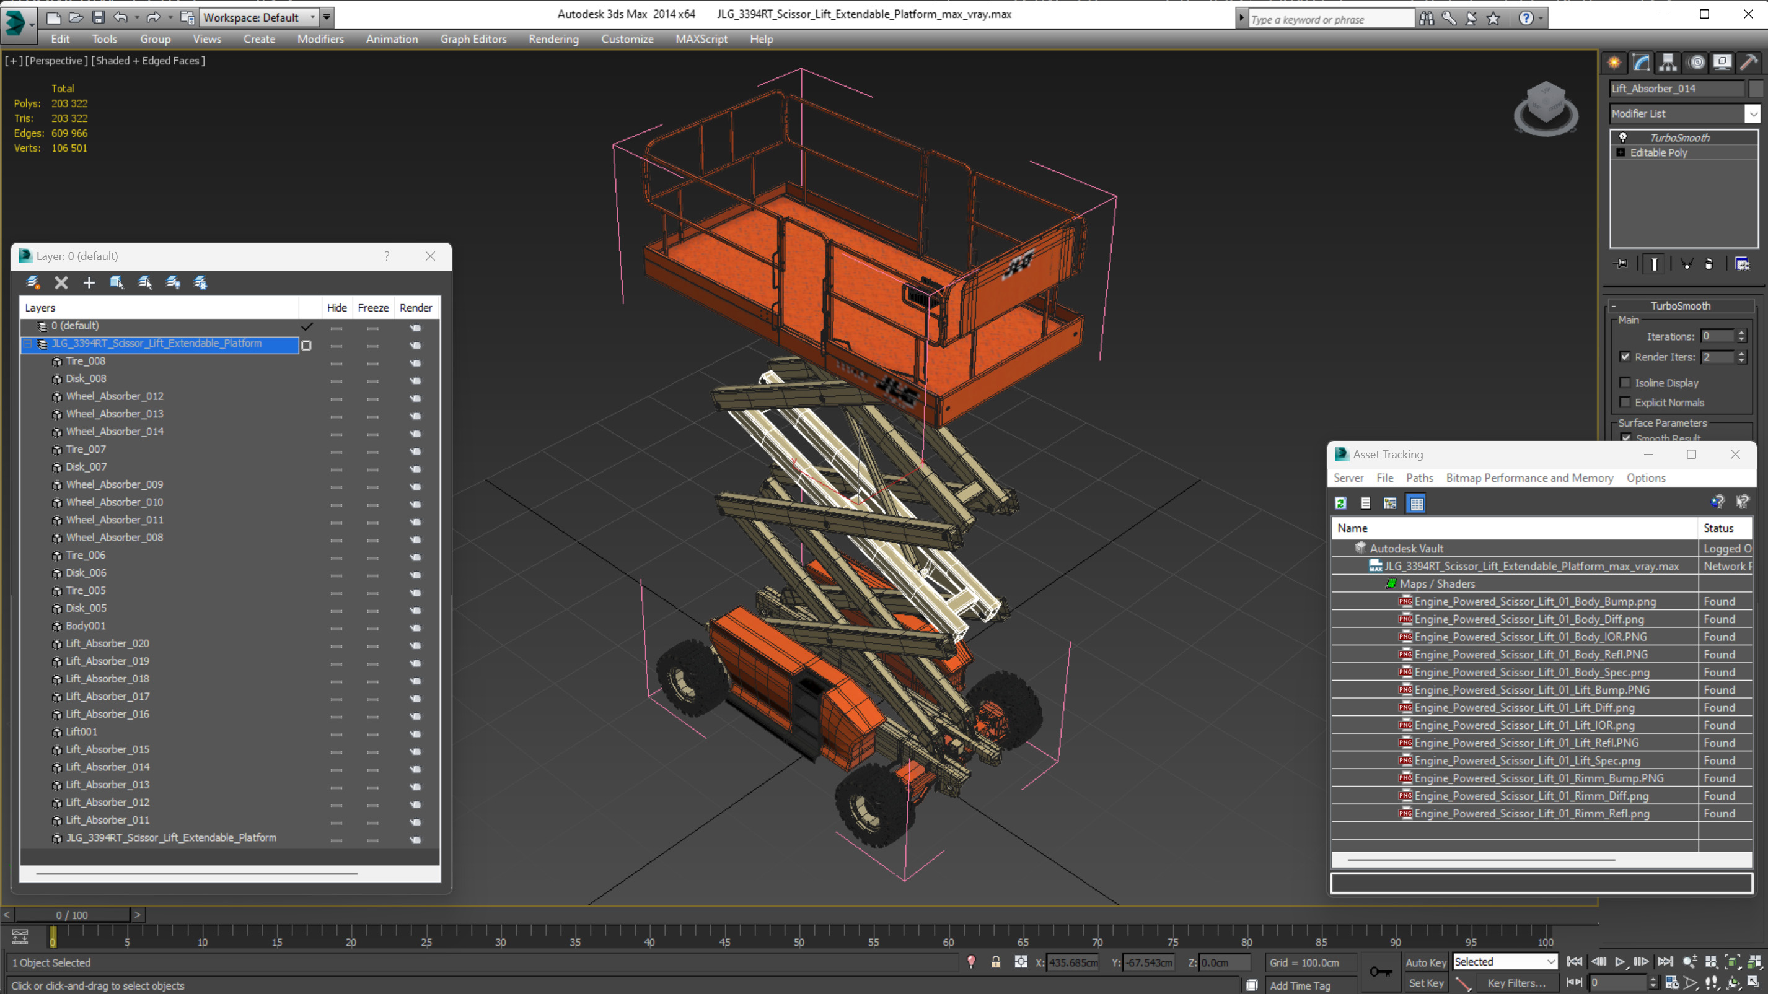The height and width of the screenshot is (994, 1768).
Task: Click Play Animation button
Action: coord(1620,962)
